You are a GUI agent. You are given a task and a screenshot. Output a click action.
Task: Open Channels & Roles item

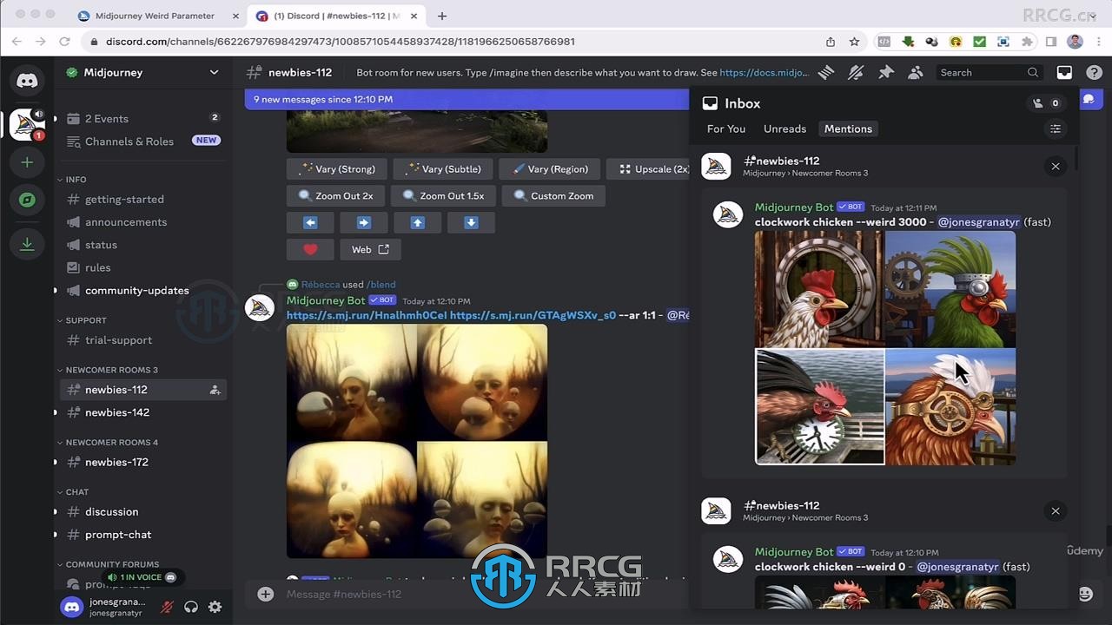143,141
